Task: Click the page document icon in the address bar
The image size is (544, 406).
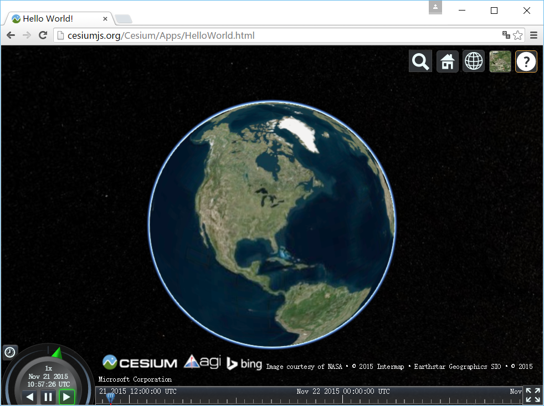Action: [x=60, y=35]
